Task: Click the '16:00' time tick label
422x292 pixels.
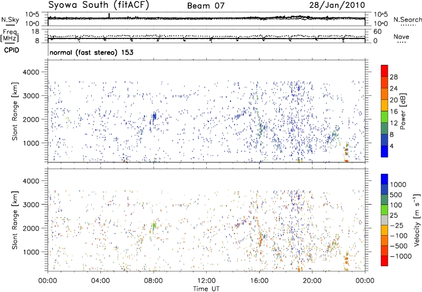Action: coord(259,281)
